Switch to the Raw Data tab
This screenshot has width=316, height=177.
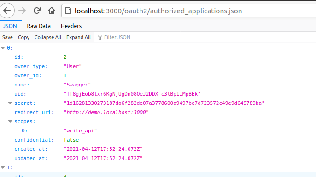[x=39, y=26]
